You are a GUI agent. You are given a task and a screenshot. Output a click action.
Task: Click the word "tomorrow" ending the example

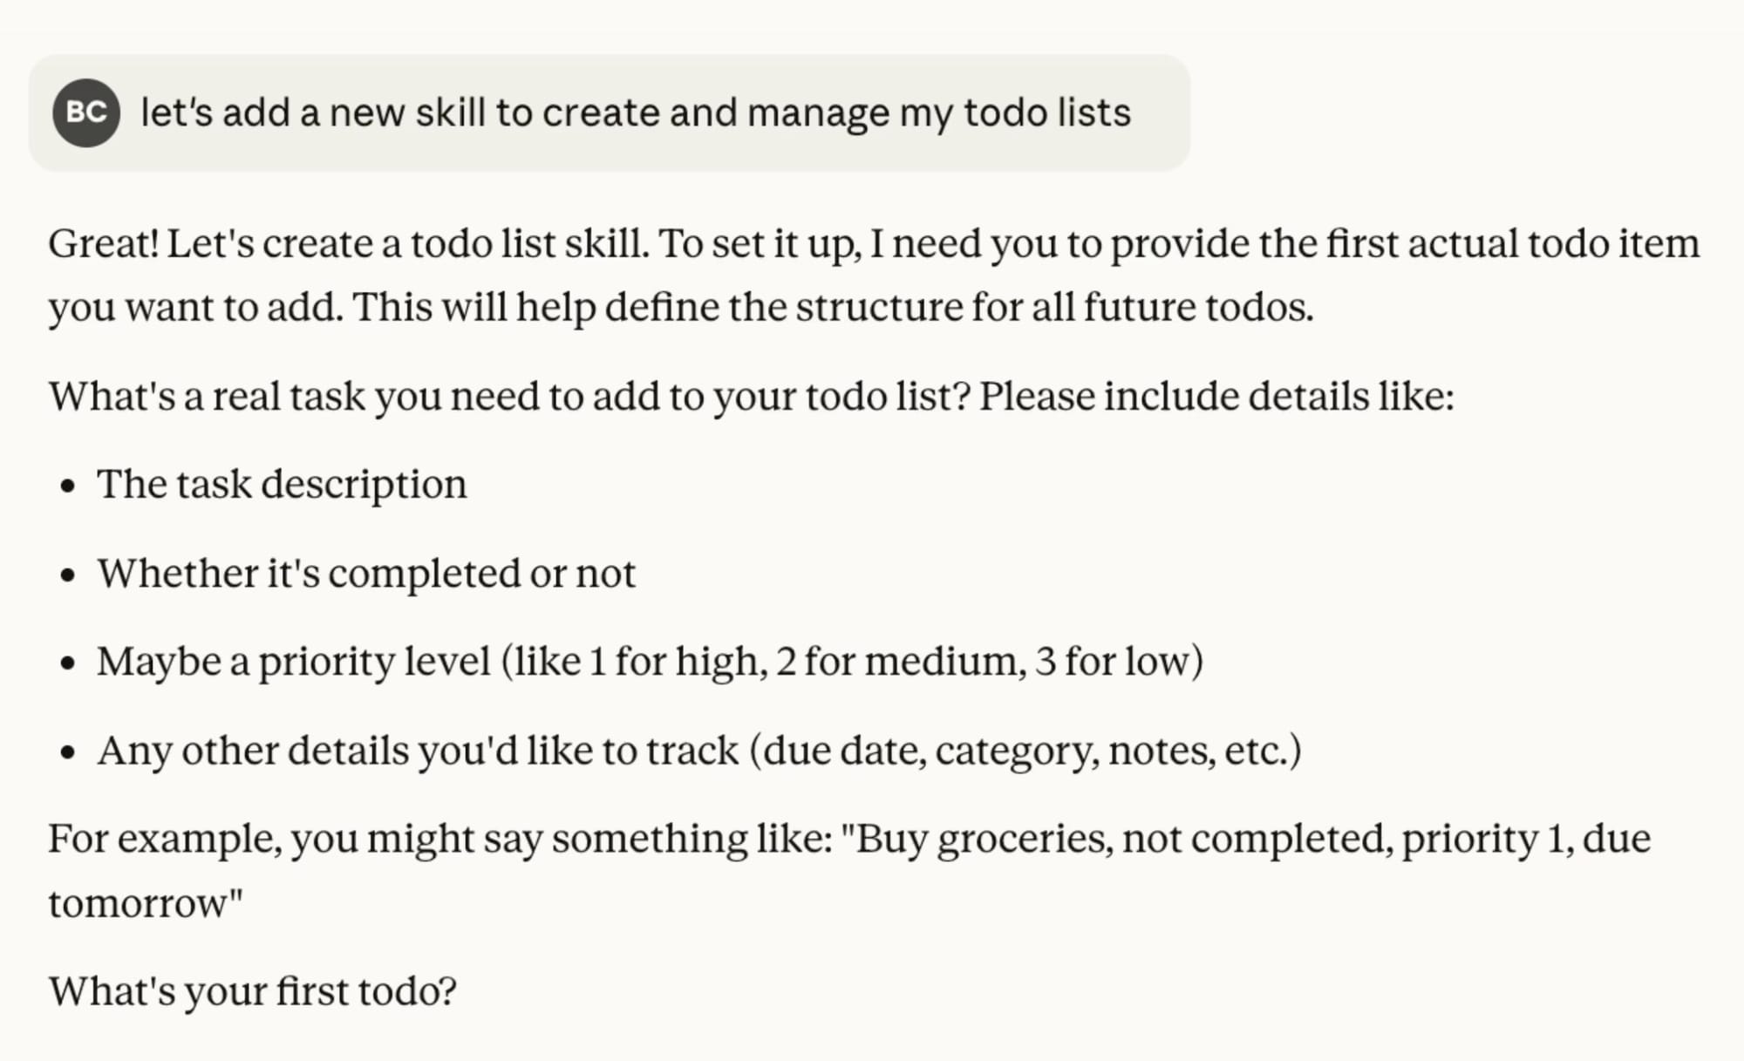point(140,904)
